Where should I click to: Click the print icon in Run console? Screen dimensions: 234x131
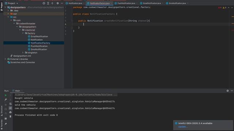10,112
